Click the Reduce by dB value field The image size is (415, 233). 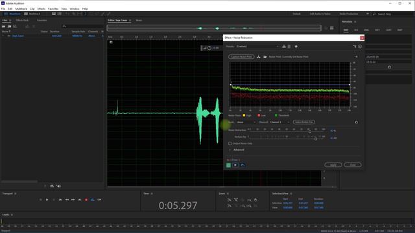point(333,138)
